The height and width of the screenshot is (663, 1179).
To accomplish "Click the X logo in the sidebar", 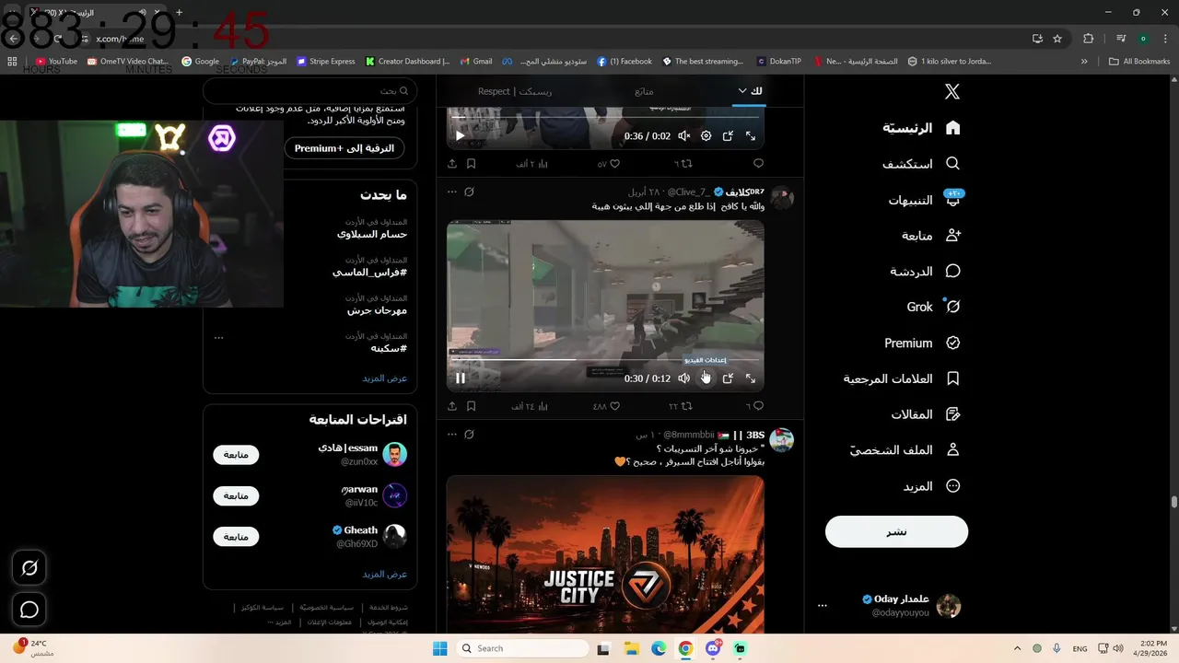I will (x=952, y=92).
